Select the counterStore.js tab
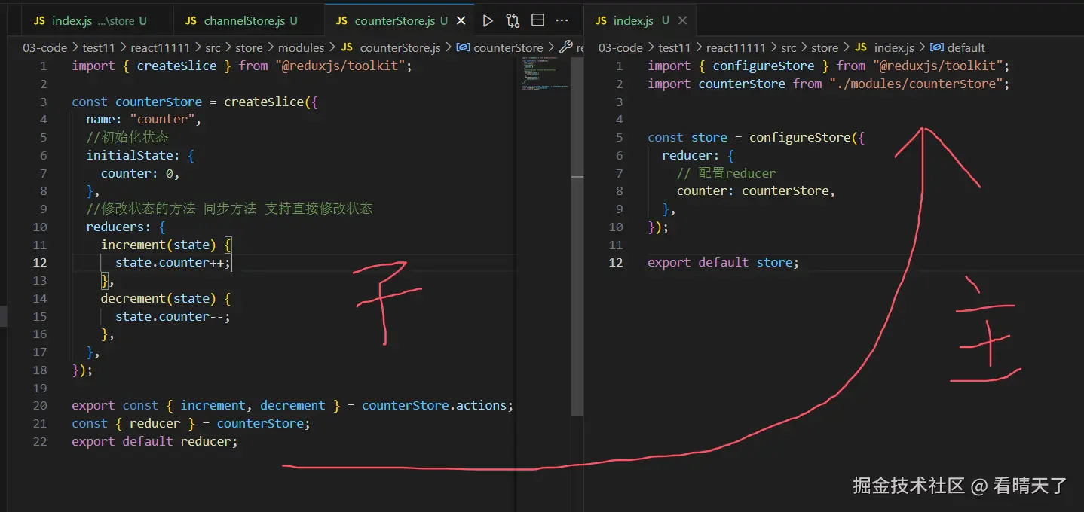1084x512 pixels. click(400, 20)
